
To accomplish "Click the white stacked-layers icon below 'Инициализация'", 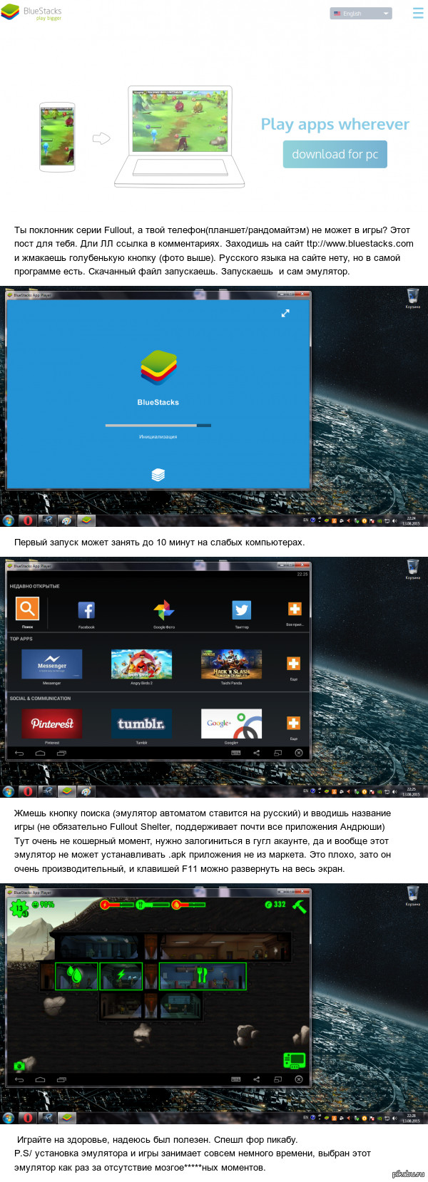I will [x=158, y=475].
